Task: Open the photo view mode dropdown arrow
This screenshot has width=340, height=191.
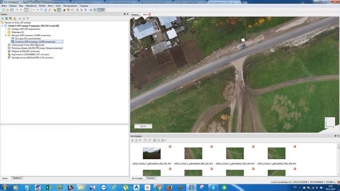Action: pos(166,140)
